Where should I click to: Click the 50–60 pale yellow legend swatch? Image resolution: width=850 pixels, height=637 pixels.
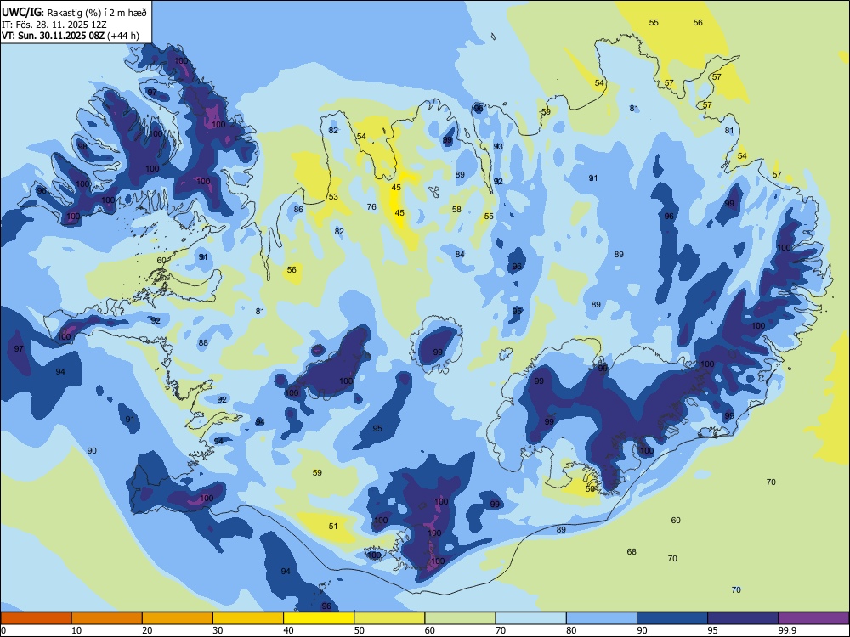pos(389,618)
